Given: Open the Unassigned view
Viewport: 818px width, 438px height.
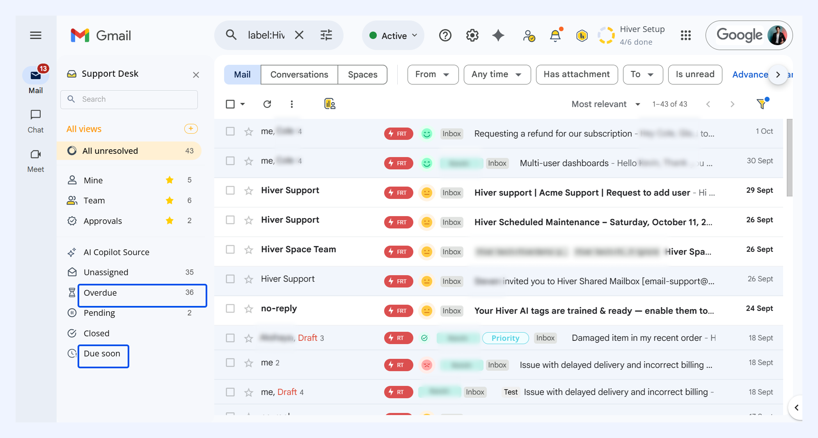Looking at the screenshot, I should 129,272.
